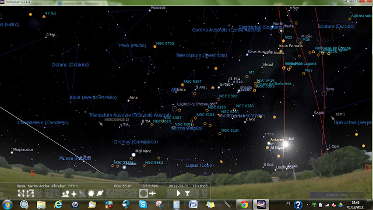
Task: Select the bright star Rigil Kent
Action: 133,155
